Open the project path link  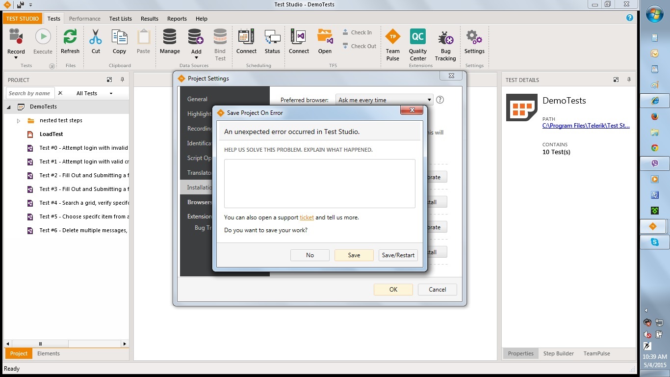point(586,126)
